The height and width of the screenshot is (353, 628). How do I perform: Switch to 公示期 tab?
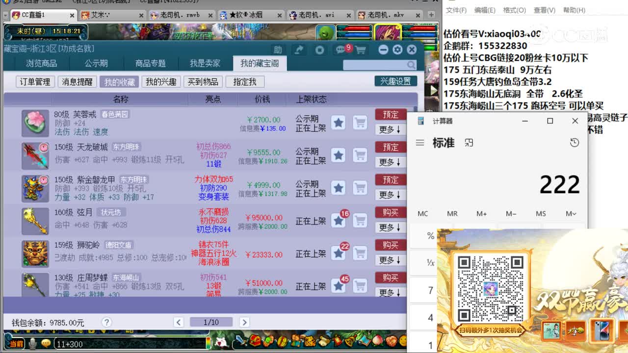[96, 63]
